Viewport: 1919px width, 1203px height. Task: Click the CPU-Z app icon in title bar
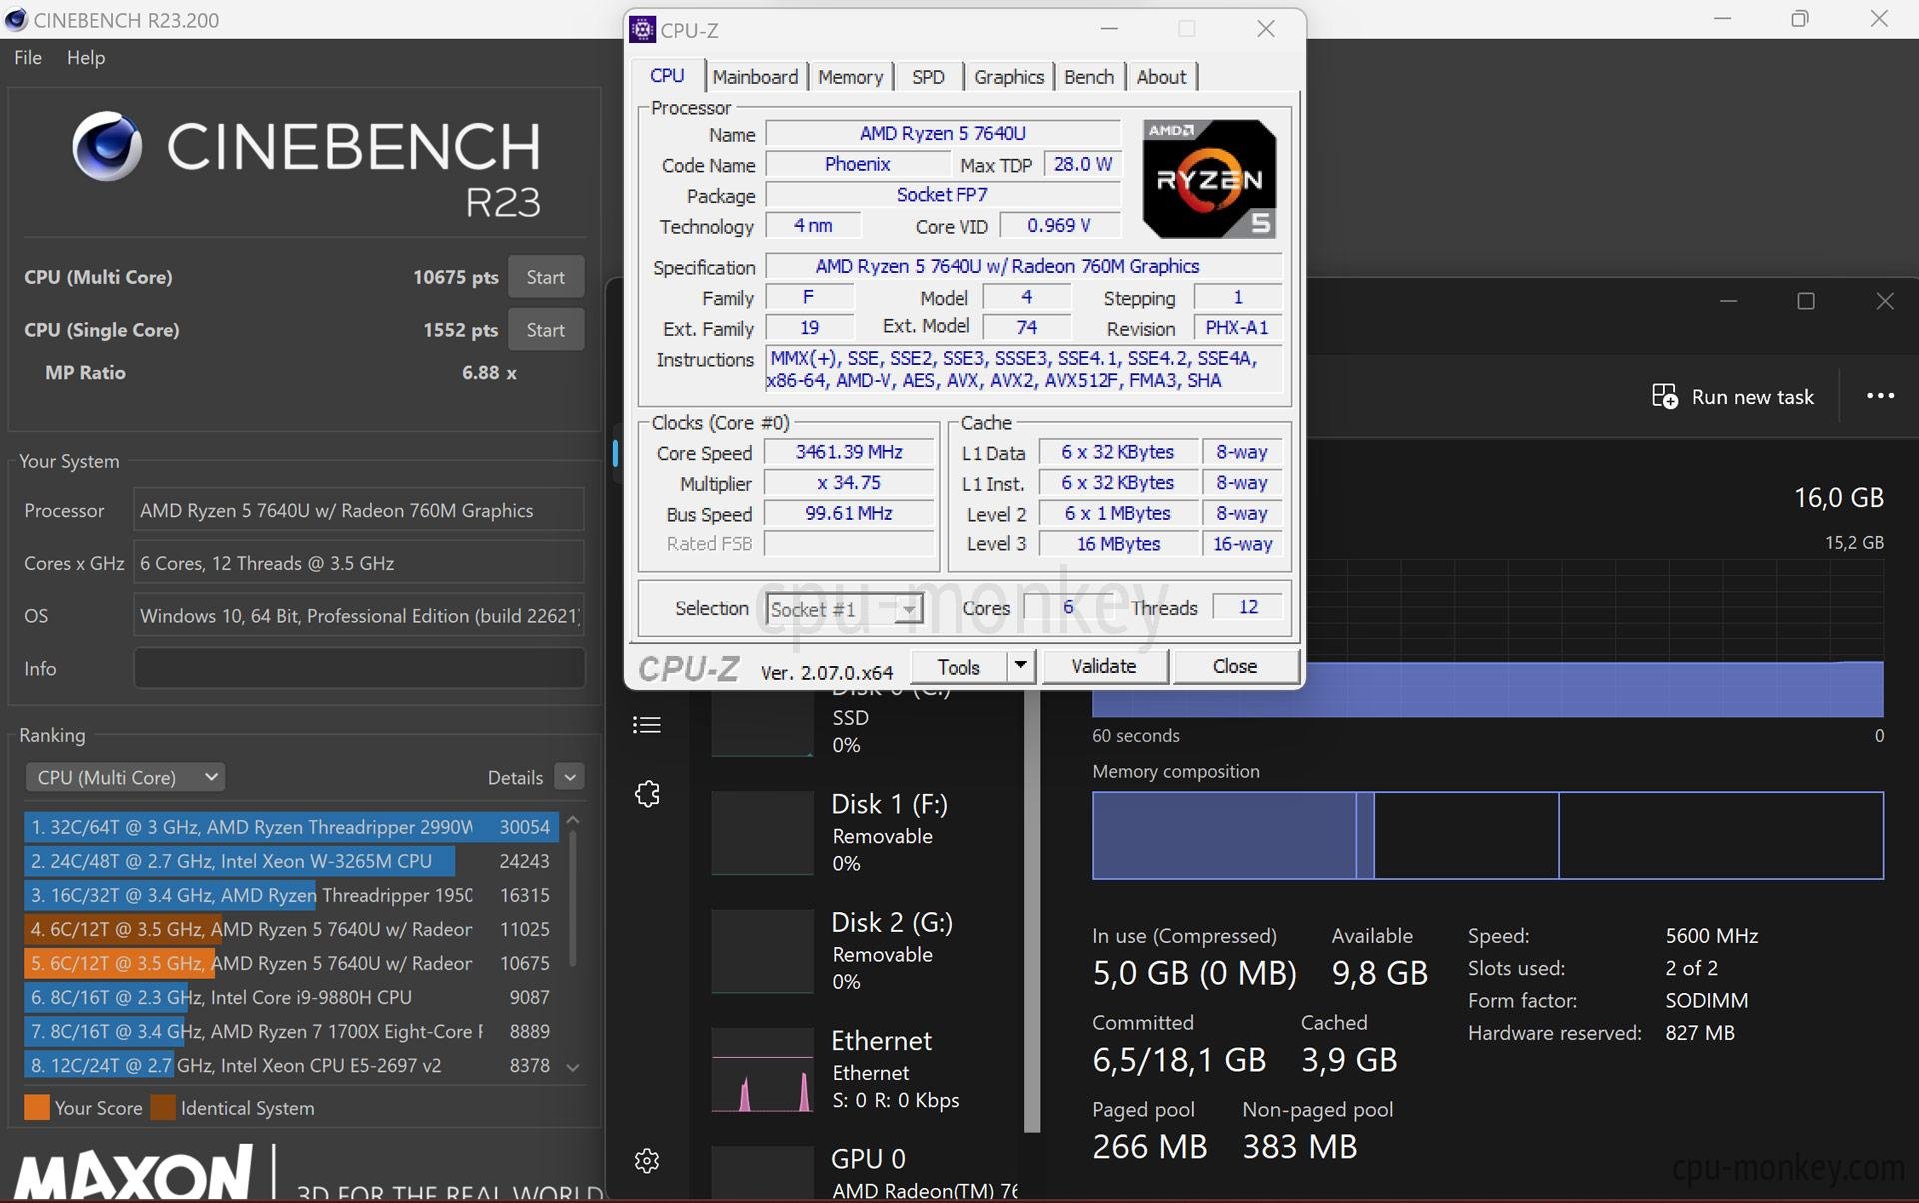point(642,29)
